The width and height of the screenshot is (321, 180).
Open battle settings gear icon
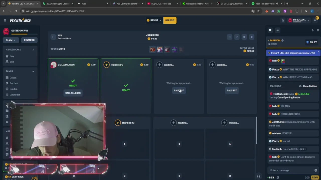[252, 37]
